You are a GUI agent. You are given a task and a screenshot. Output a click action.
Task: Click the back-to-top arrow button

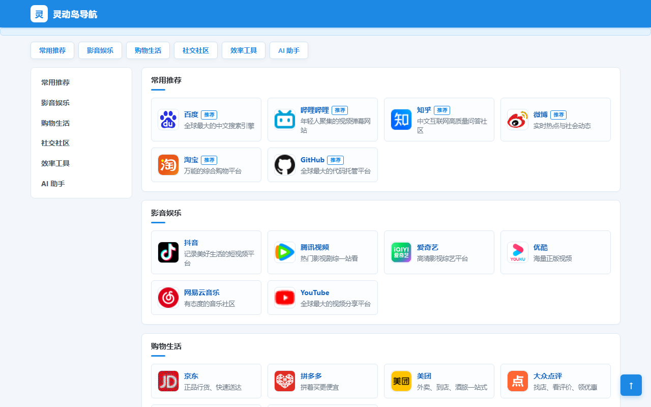click(631, 385)
